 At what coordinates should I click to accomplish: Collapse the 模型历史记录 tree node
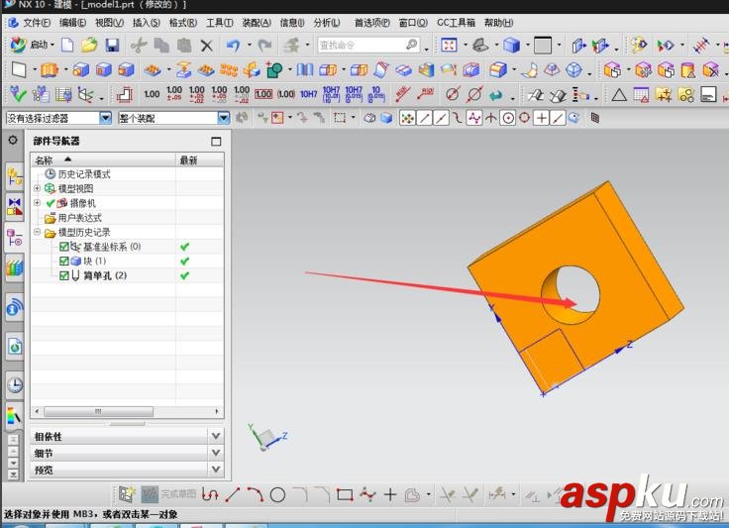pyautogui.click(x=38, y=232)
